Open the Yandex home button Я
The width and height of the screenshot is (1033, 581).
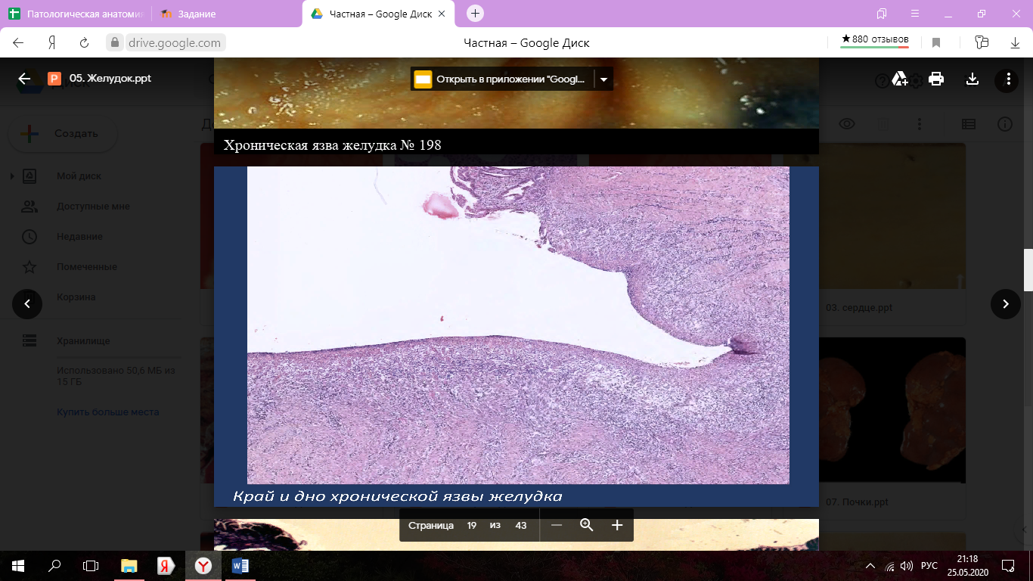point(52,43)
